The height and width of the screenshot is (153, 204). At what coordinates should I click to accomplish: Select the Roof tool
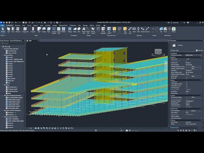tap(39, 30)
